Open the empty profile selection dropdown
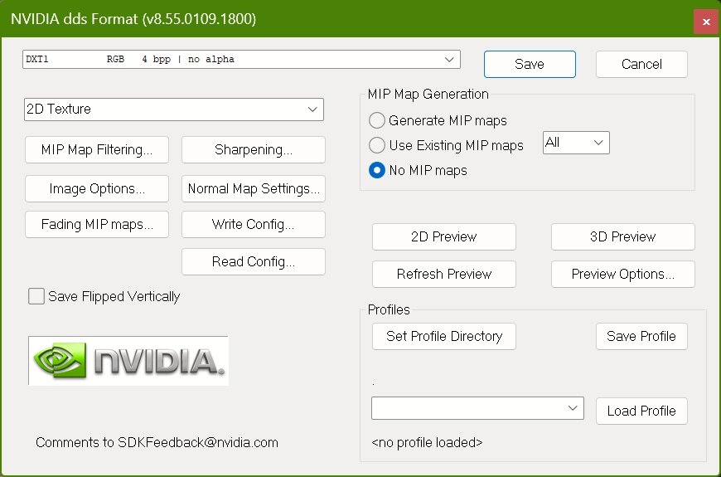Screen dimensions: 721x477 [x=477, y=408]
